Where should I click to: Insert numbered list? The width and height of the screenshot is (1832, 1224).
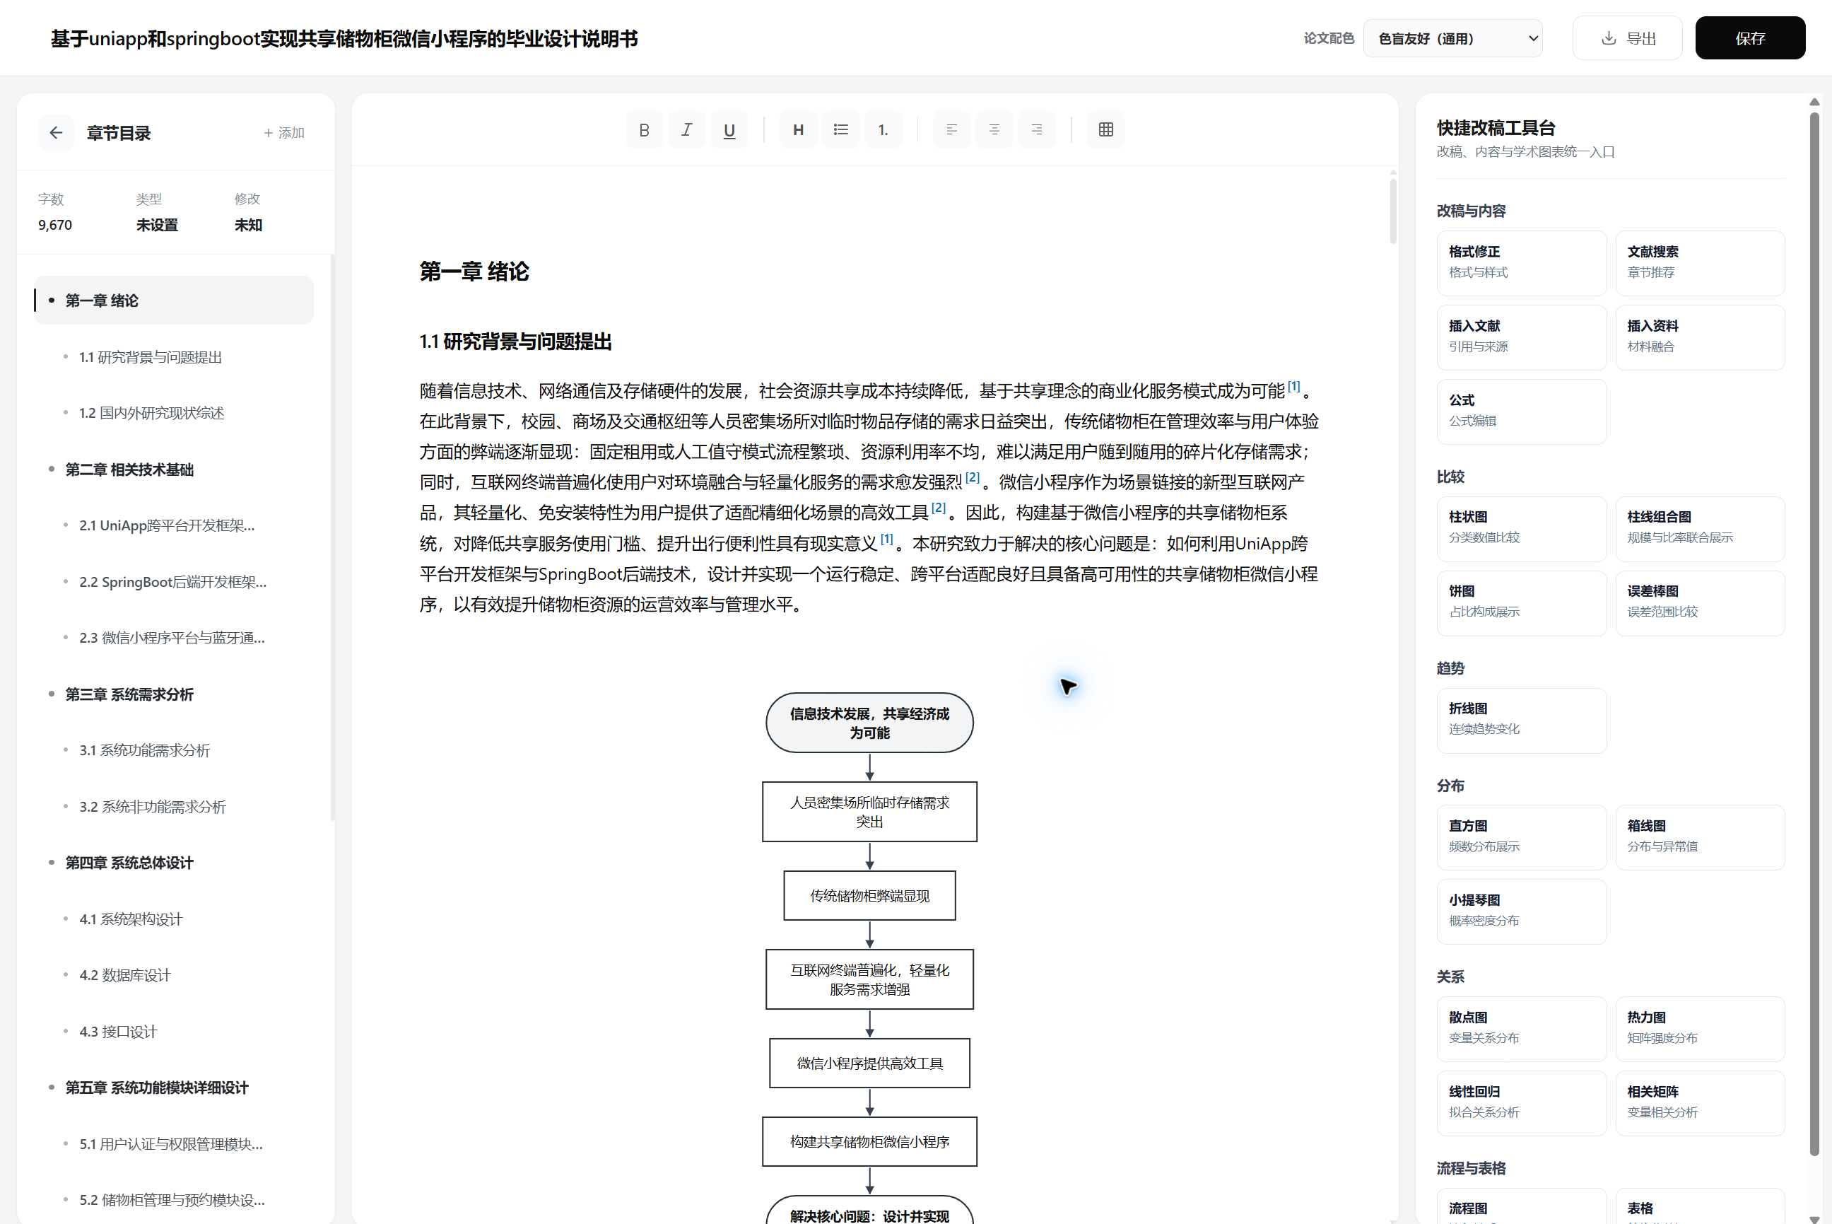(x=883, y=129)
